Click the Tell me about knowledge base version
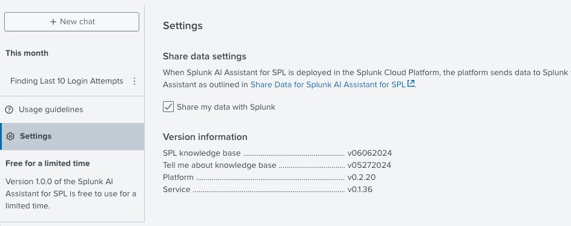This screenshot has width=571, height=226. pyautogui.click(x=369, y=165)
